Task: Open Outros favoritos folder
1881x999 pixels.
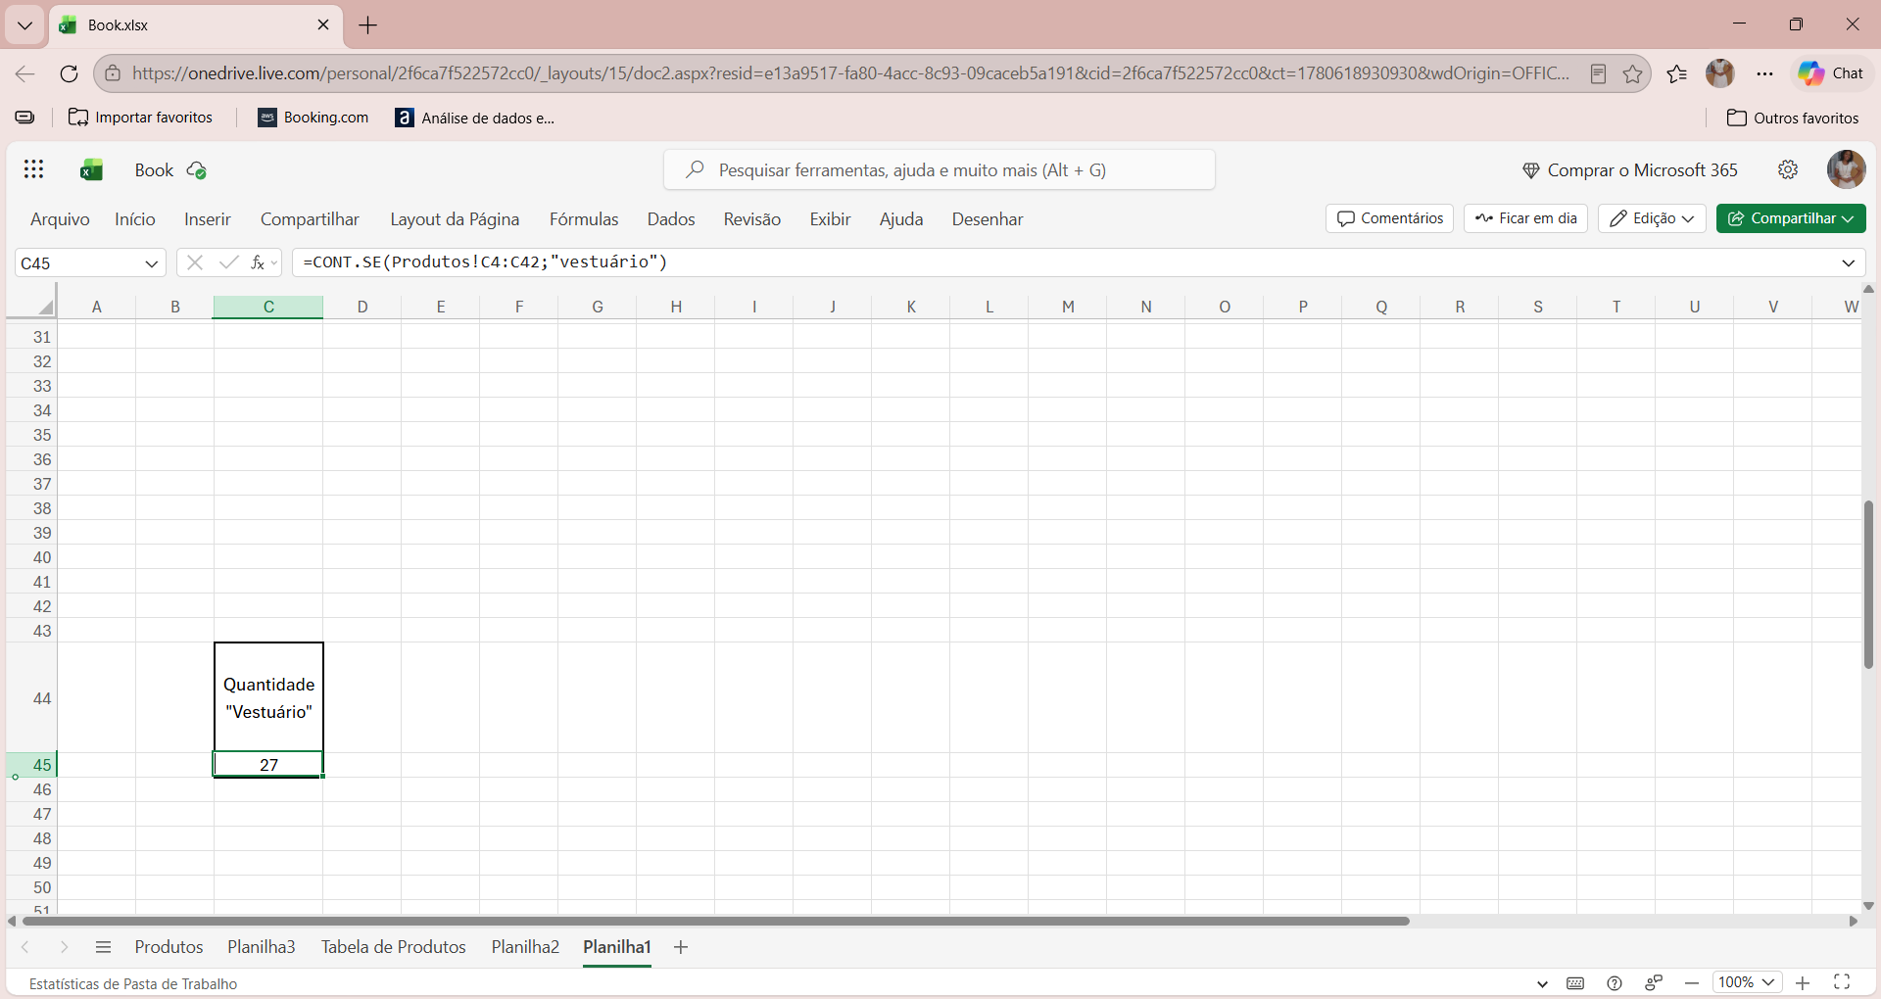Action: (1793, 118)
